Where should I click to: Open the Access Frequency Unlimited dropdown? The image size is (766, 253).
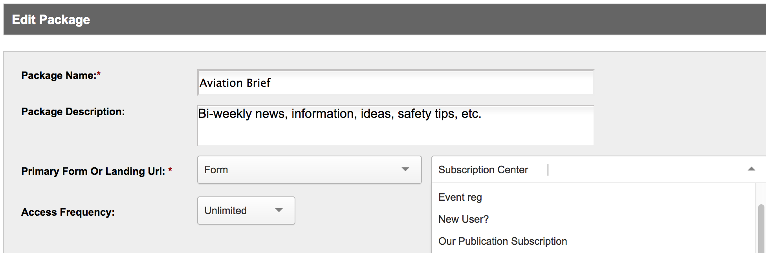(246, 211)
